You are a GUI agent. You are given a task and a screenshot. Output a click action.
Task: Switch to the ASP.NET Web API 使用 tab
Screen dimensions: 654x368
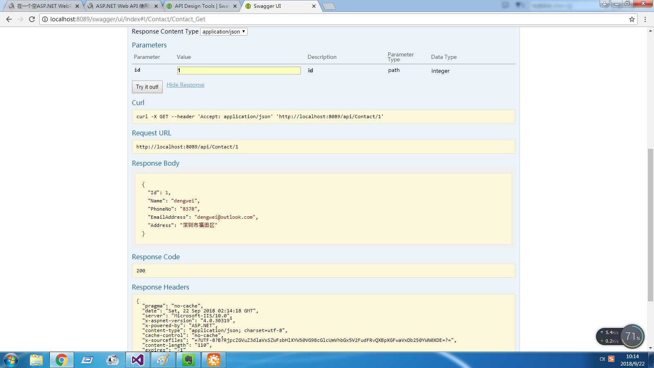tap(122, 6)
